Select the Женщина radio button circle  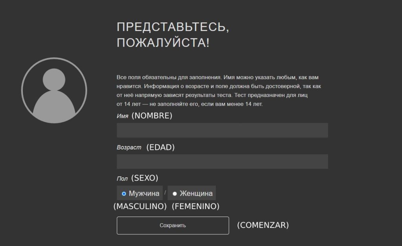click(x=175, y=193)
